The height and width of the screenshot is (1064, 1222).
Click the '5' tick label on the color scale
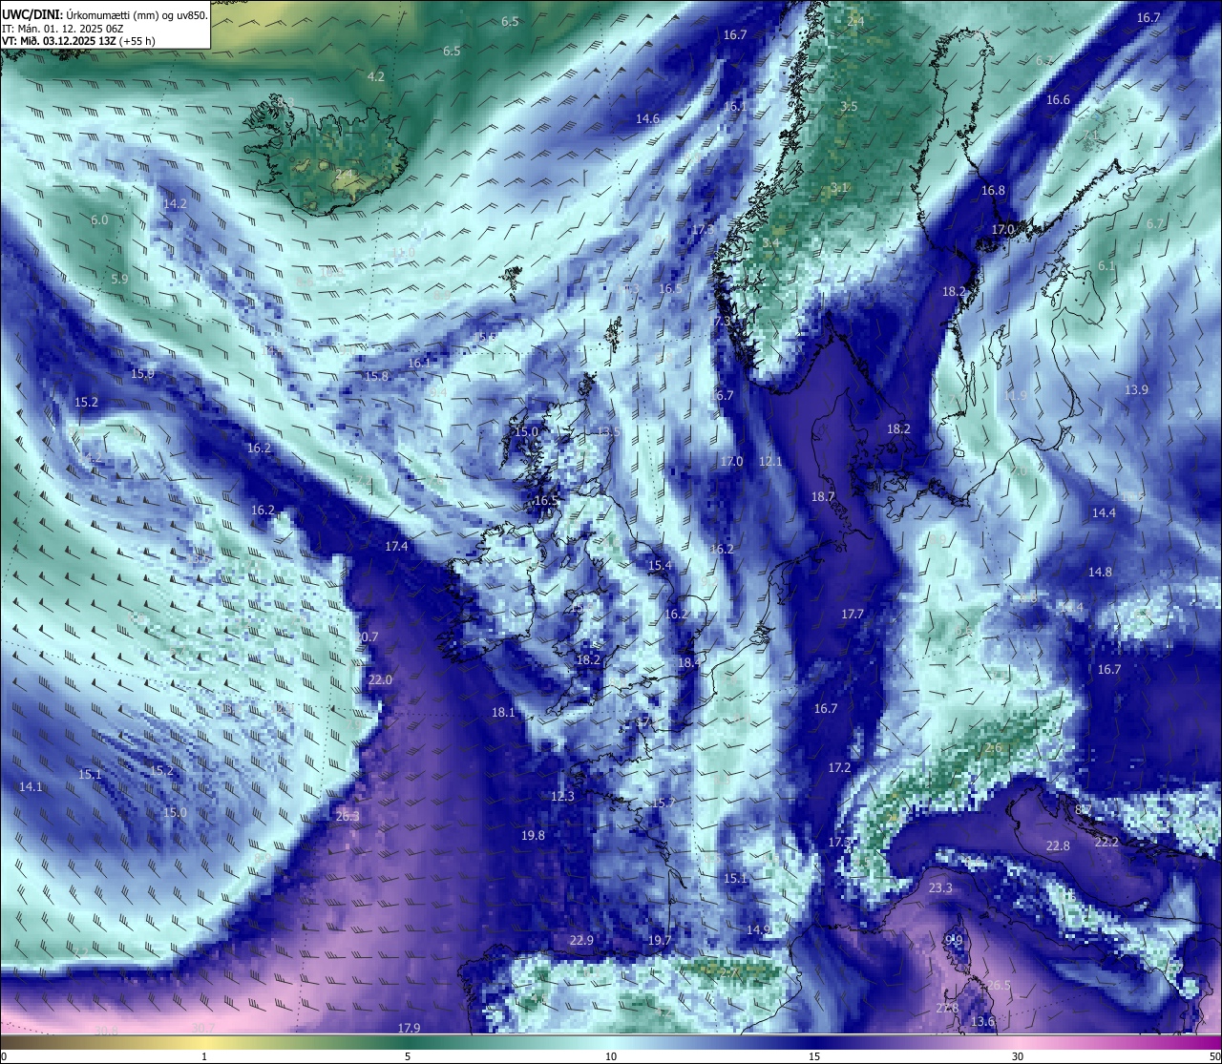tap(408, 1056)
